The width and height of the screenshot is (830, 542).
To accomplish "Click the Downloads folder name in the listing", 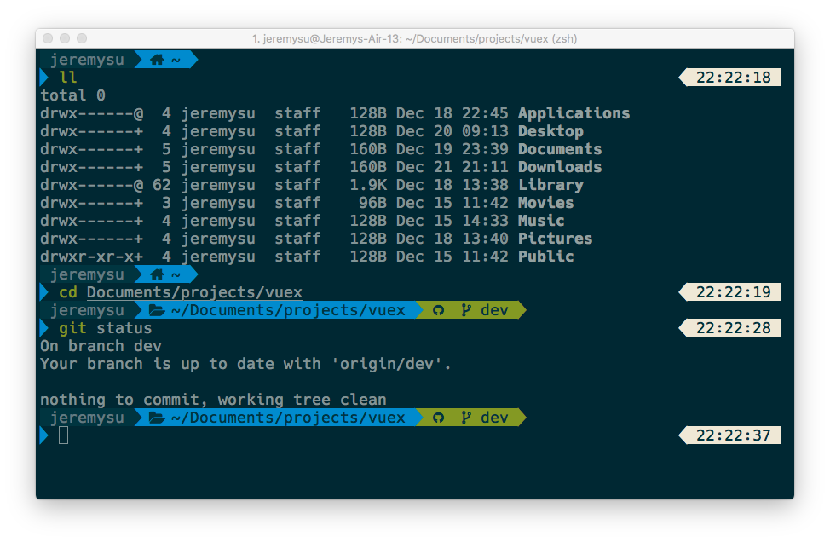I will click(560, 167).
